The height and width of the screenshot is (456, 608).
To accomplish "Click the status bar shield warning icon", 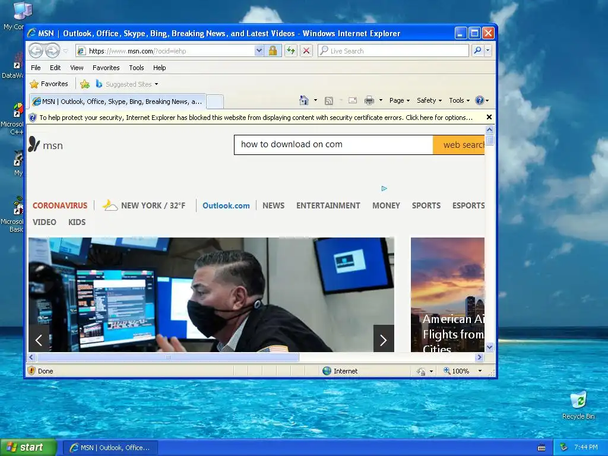I will [32, 370].
